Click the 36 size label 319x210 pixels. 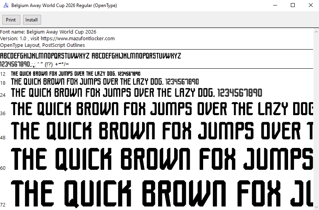tap(3, 114)
